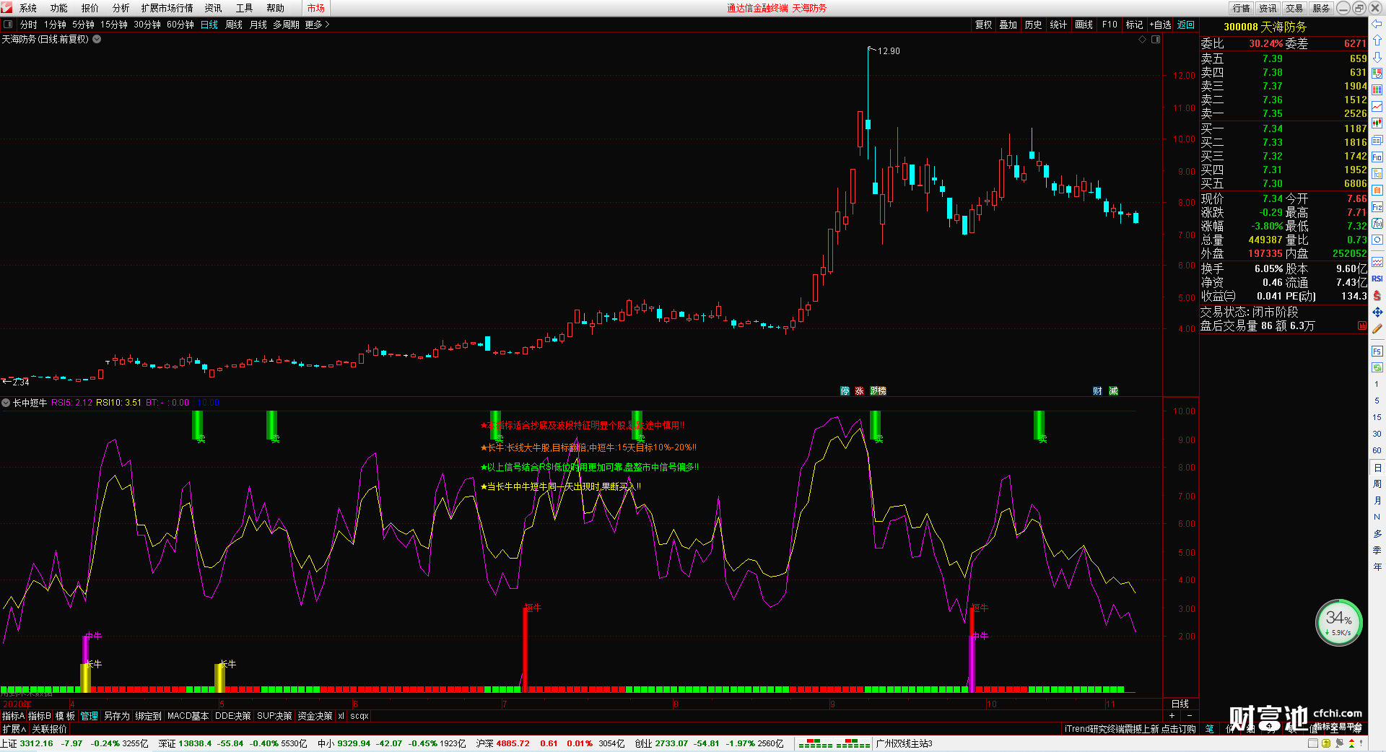Select the 日线 daily period
Screen dimensions: 1386x752
pyautogui.click(x=209, y=25)
